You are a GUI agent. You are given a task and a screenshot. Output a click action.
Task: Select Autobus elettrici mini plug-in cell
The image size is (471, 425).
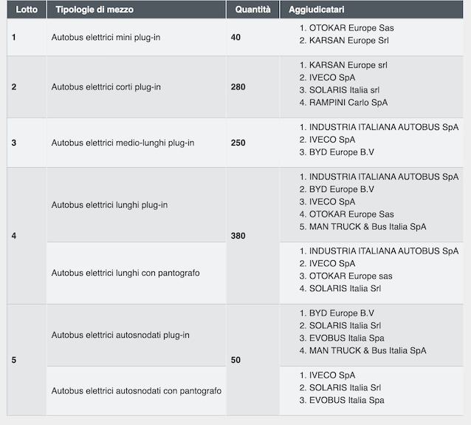point(137,37)
